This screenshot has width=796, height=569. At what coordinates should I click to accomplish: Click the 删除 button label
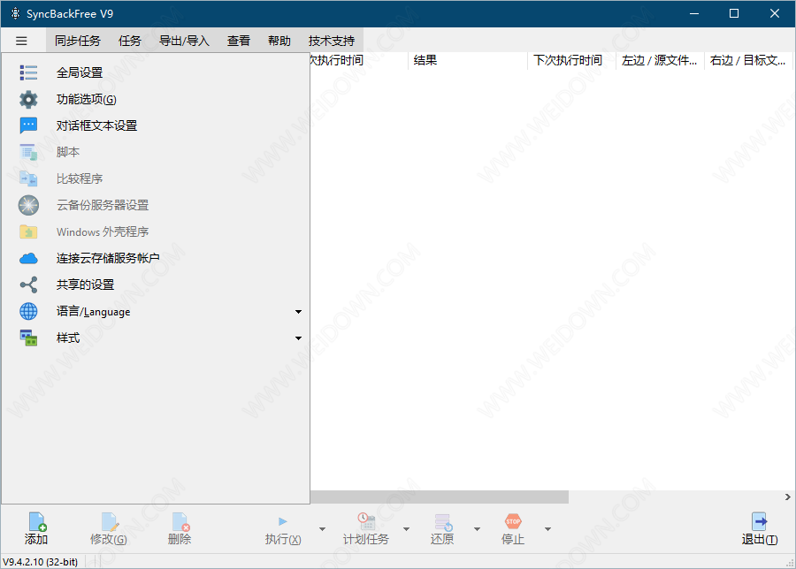[180, 539]
